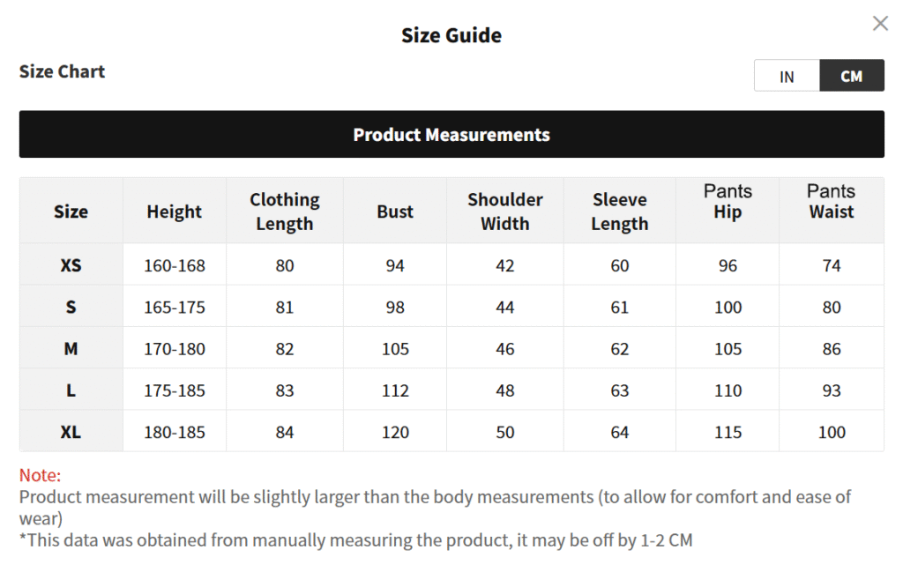The width and height of the screenshot is (903, 572).
Task: Click the Product Measurements header bar
Action: tap(451, 135)
